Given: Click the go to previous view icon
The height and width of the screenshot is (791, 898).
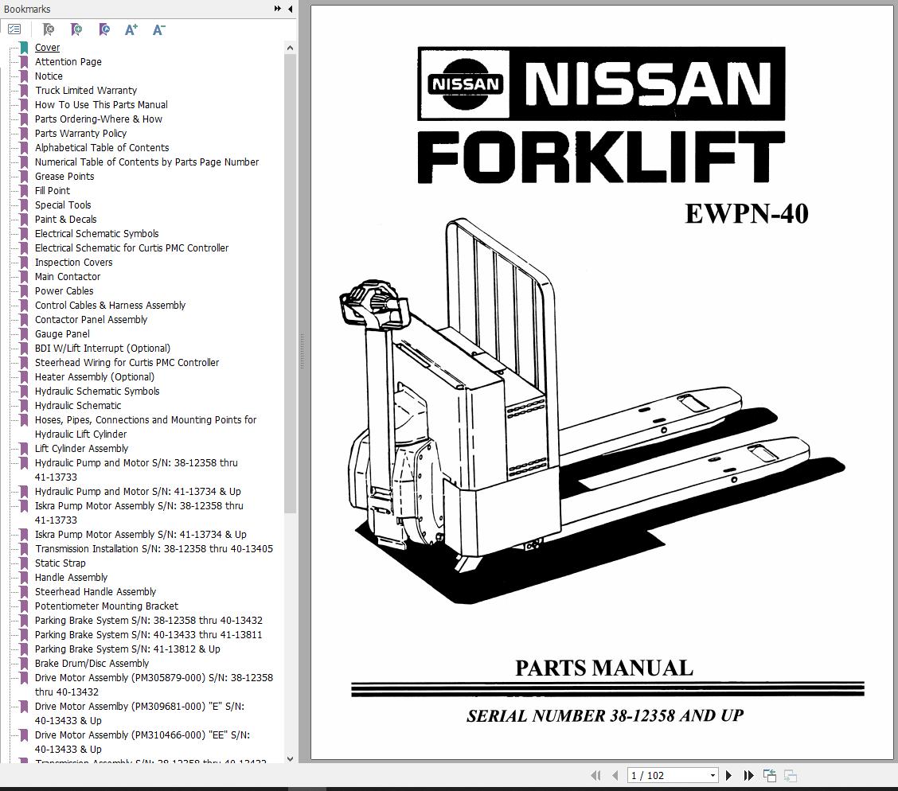Looking at the screenshot, I should [770, 776].
